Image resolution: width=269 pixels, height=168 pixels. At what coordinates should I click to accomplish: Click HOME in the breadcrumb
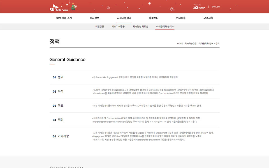tap(180, 44)
